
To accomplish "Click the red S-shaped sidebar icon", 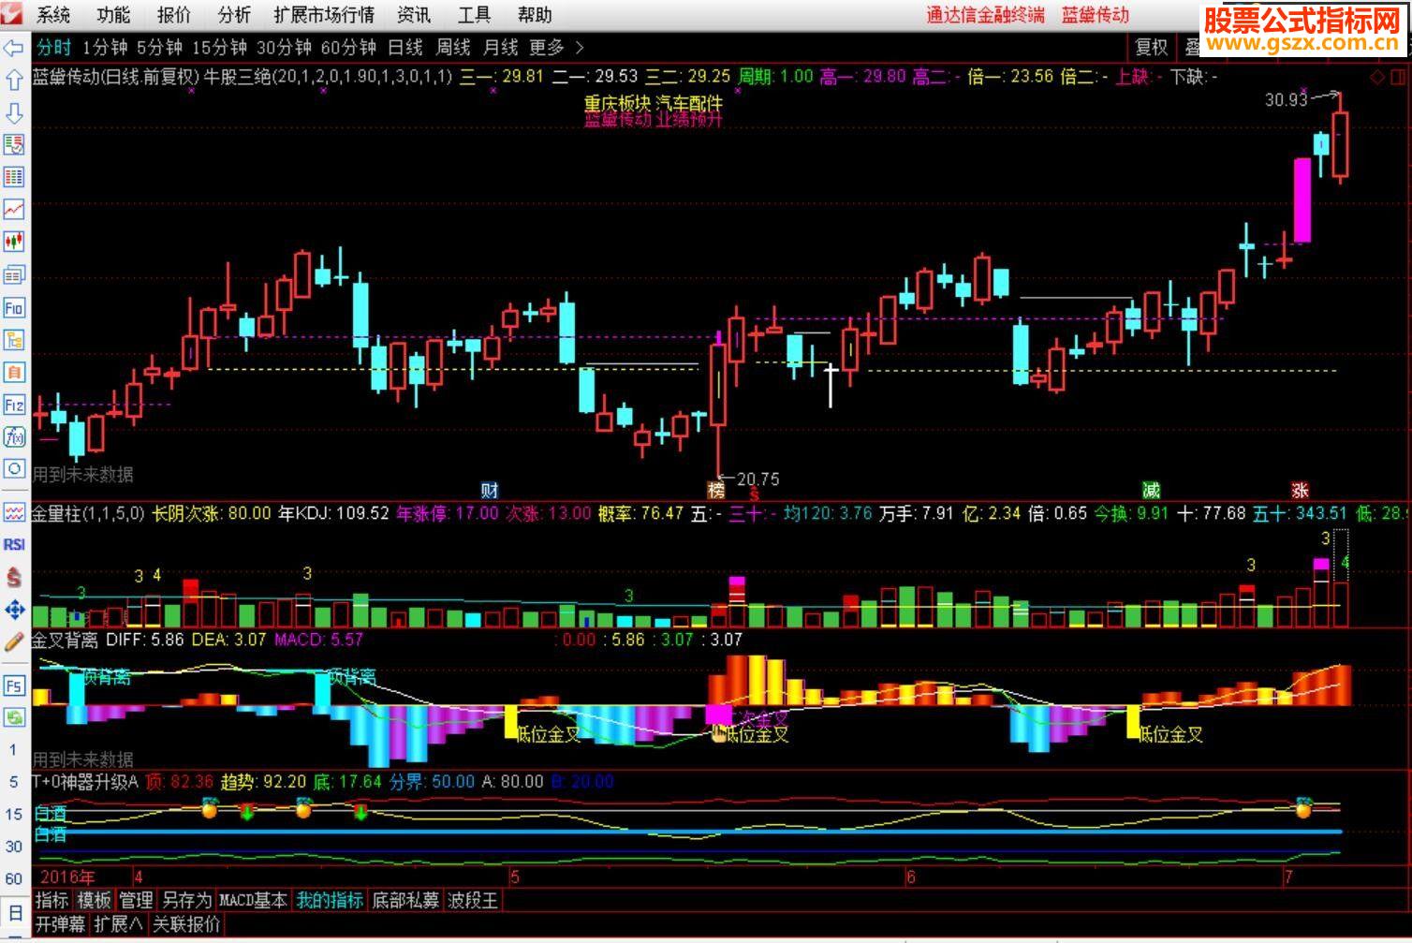I will click(14, 578).
